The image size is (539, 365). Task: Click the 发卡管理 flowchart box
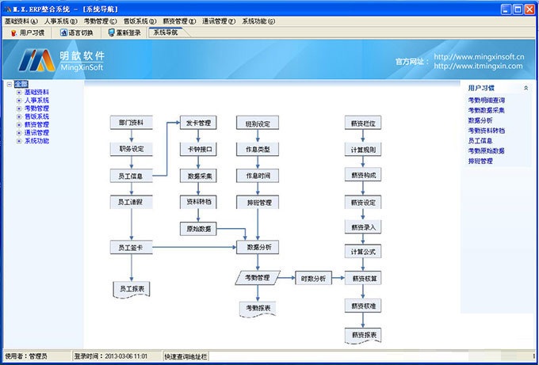198,123
